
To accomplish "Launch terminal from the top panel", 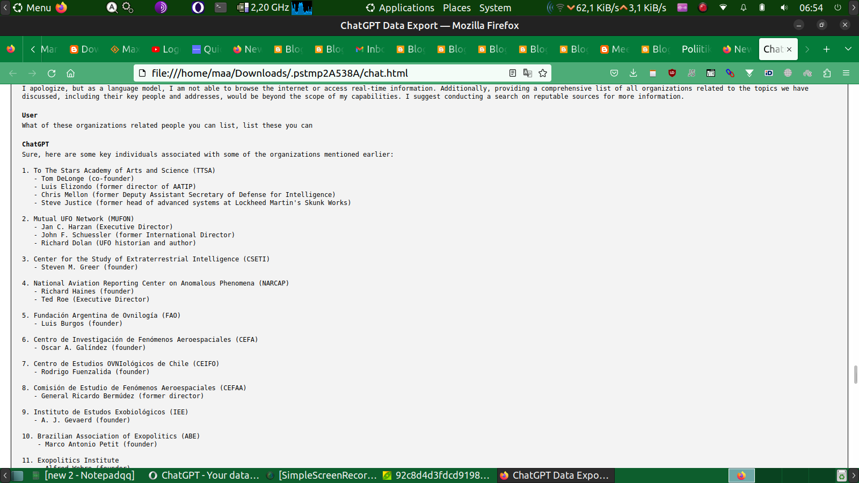I will point(221,8).
